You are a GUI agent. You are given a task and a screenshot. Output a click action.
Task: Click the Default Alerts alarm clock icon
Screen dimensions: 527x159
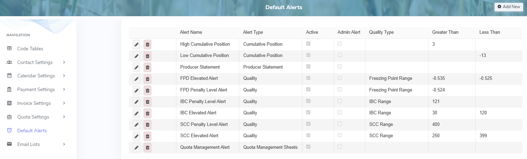tap(10, 131)
